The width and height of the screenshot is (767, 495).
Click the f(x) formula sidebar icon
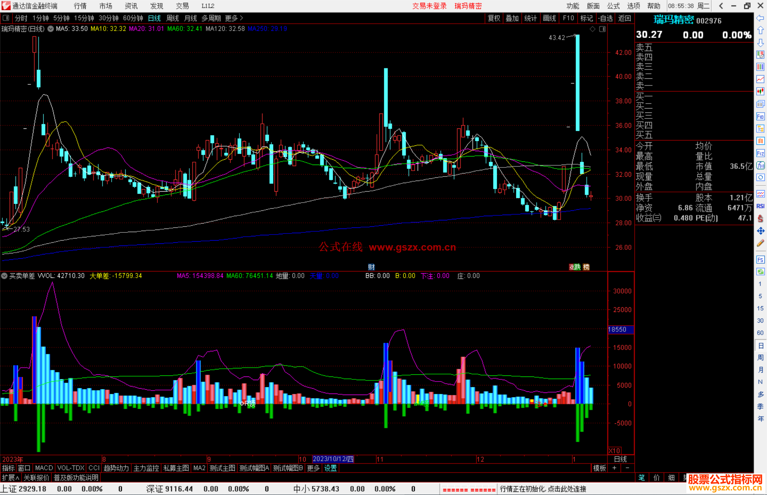[760, 165]
